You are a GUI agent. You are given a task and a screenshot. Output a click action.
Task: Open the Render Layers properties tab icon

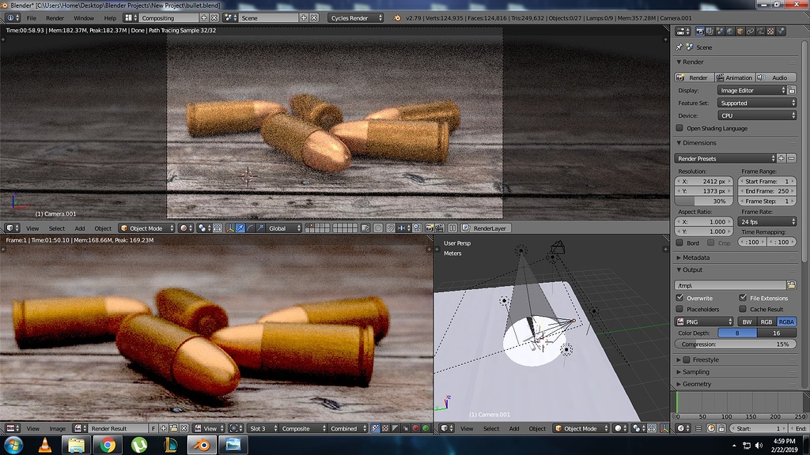point(710,32)
